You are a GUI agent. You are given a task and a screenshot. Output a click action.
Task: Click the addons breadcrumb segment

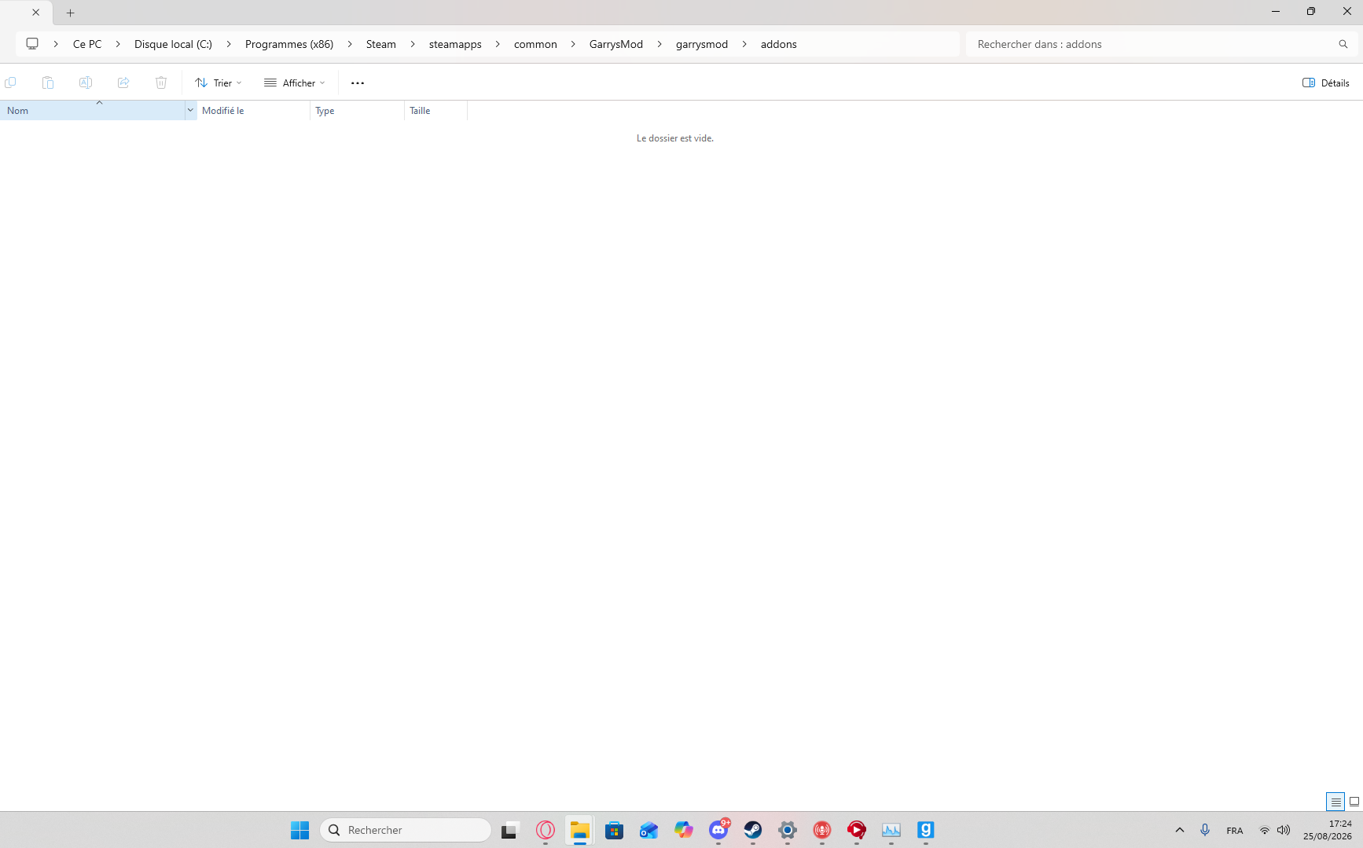[x=779, y=44]
